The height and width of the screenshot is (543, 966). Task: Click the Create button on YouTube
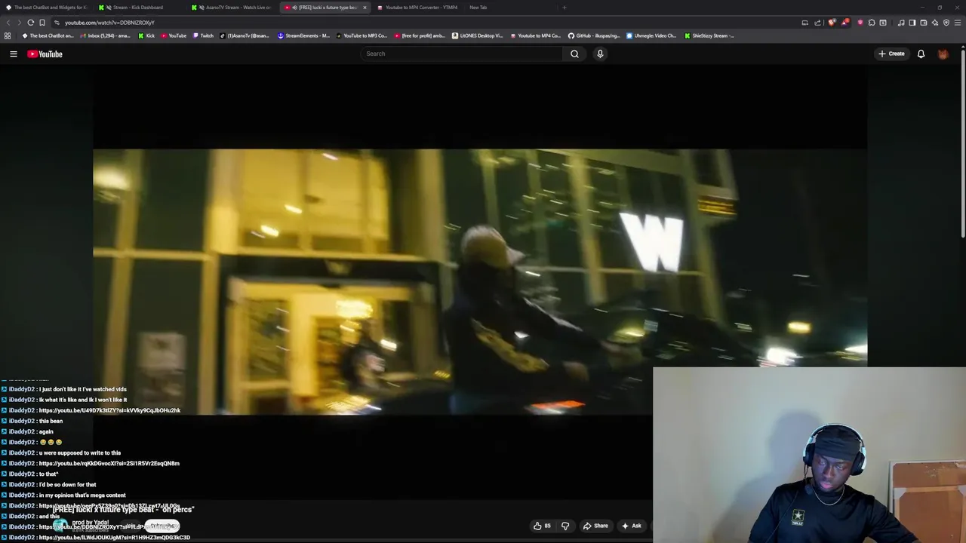(x=891, y=54)
